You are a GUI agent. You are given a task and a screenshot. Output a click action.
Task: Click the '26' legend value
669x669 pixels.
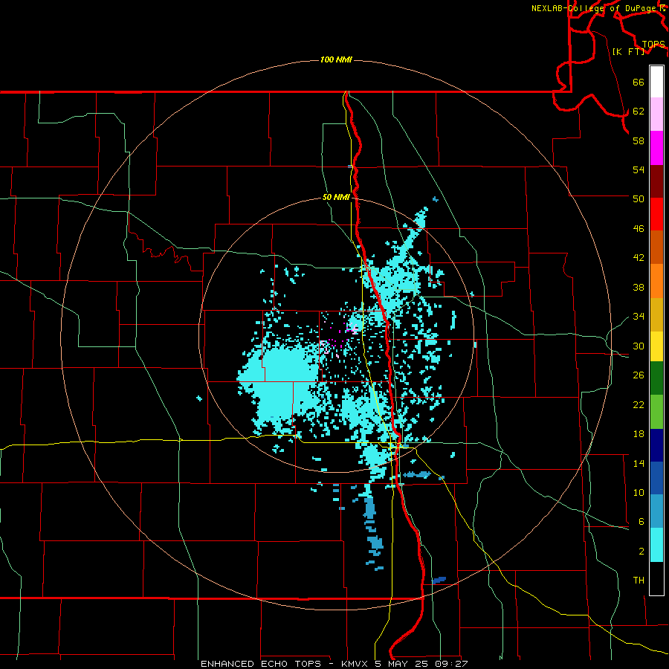(x=639, y=375)
